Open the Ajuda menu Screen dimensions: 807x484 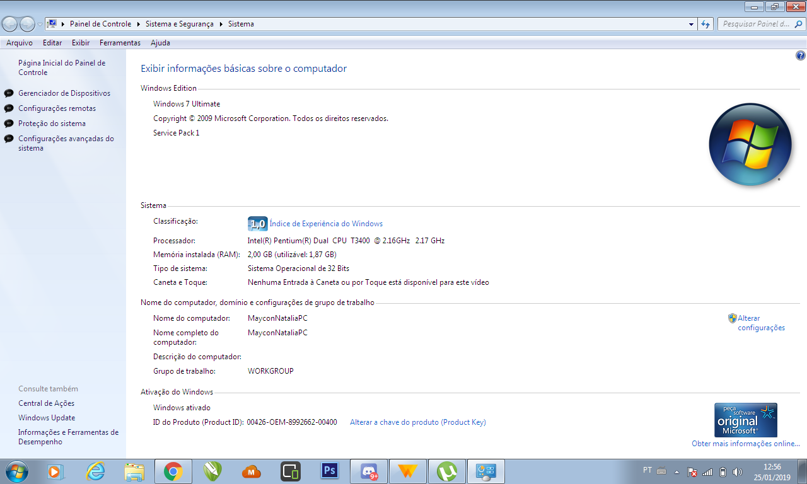pos(160,43)
